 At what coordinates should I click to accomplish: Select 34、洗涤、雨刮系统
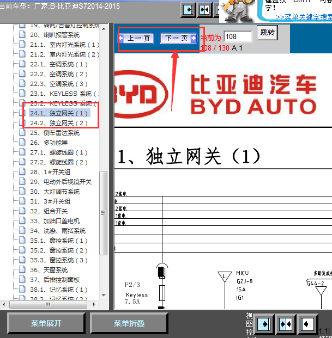coord(58,231)
